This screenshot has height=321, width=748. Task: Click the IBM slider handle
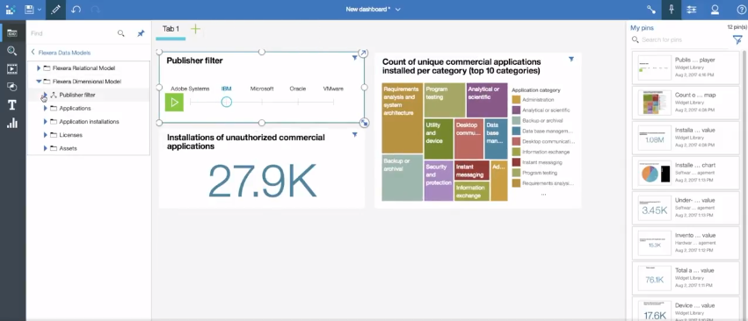pyautogui.click(x=227, y=102)
